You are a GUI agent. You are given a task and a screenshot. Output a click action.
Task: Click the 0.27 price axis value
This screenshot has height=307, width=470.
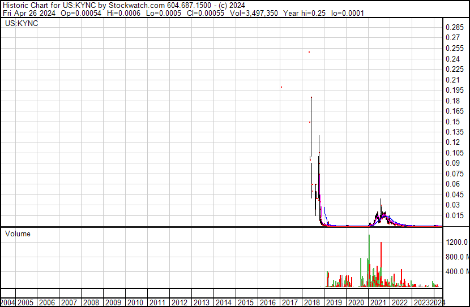point(453,38)
